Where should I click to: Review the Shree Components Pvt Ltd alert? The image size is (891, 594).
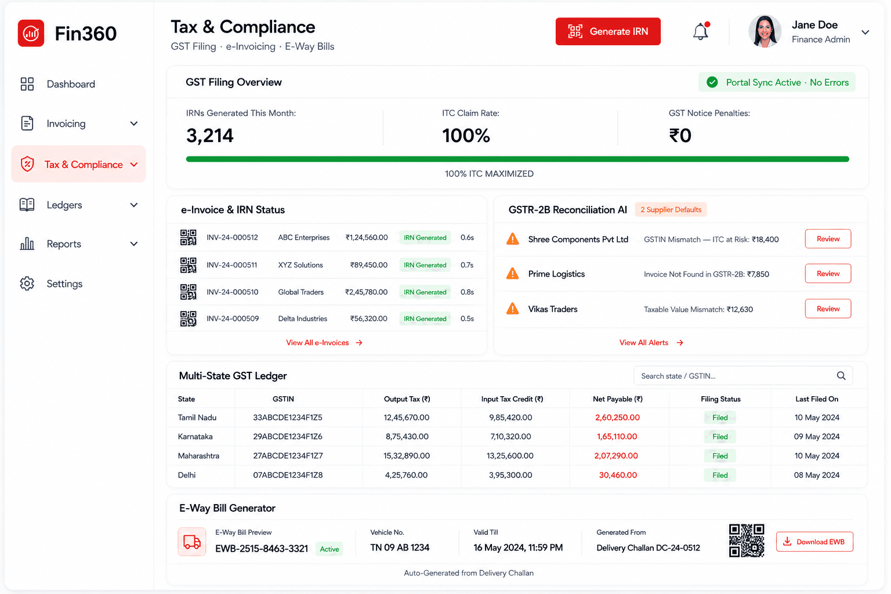pos(828,239)
